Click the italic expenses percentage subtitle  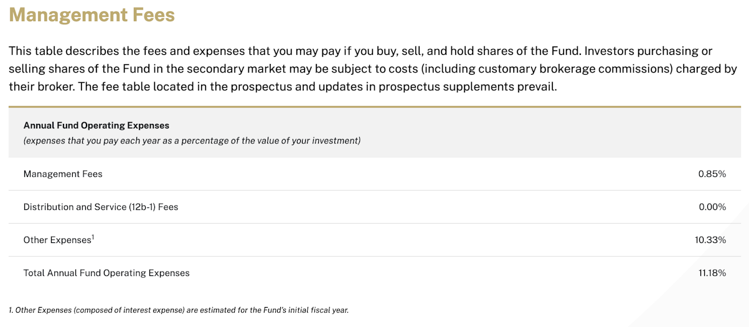[192, 141]
